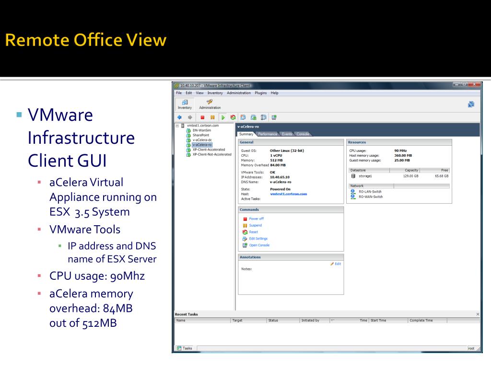Click the Start Time column header

point(388,321)
